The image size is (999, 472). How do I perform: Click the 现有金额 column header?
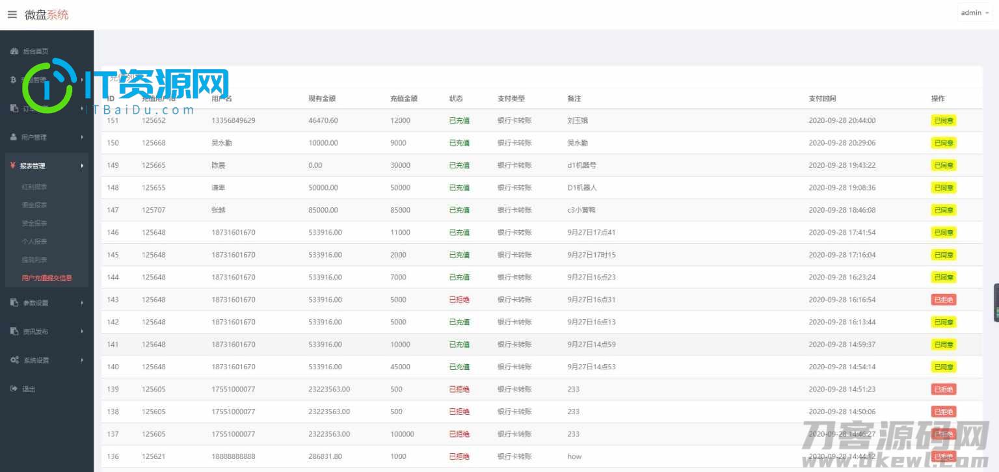click(322, 99)
